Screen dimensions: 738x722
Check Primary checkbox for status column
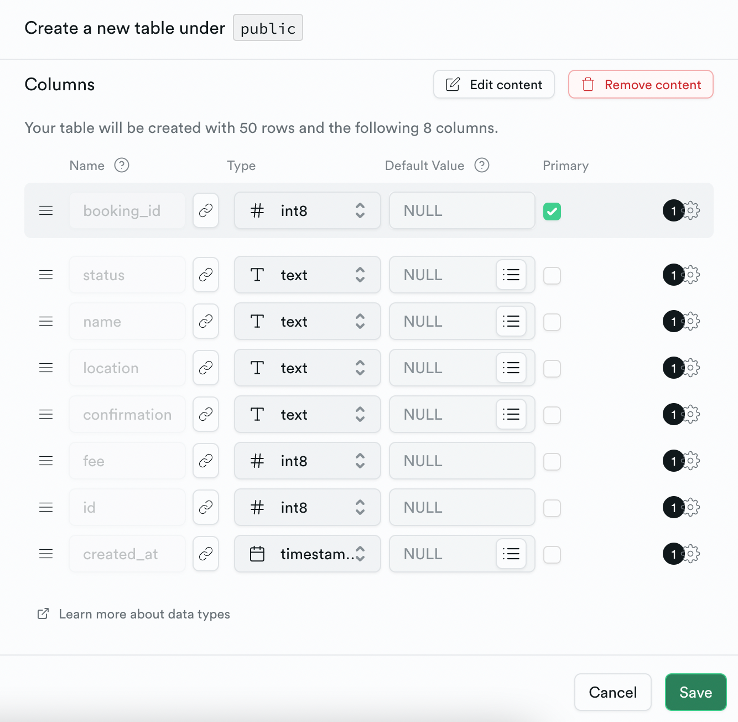(552, 275)
